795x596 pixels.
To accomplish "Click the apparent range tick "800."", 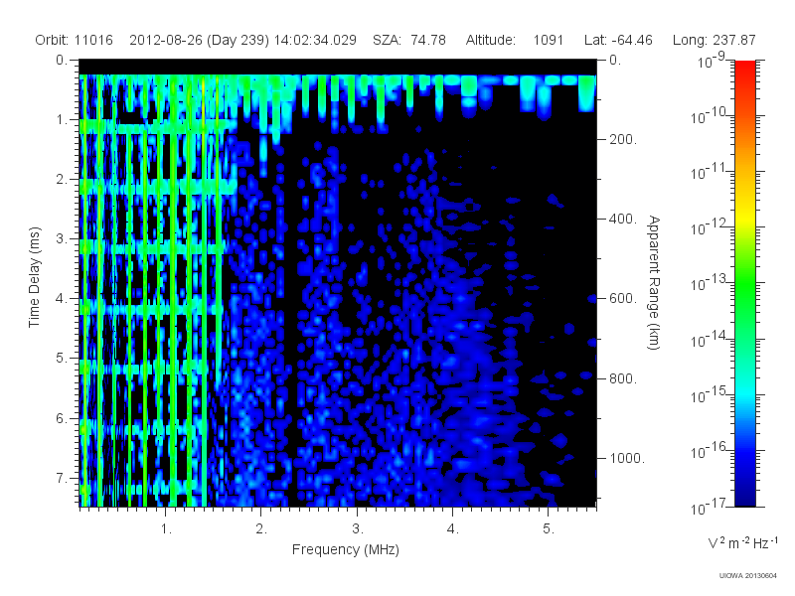I will 623,378.
